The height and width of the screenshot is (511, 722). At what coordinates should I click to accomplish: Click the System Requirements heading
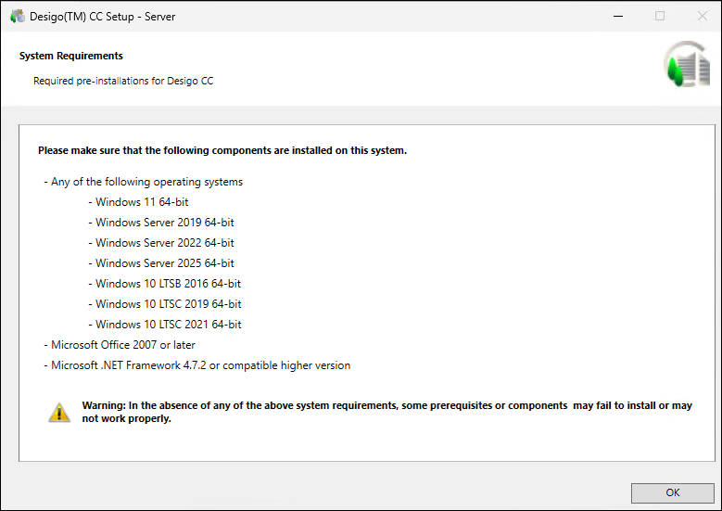pyautogui.click(x=70, y=57)
